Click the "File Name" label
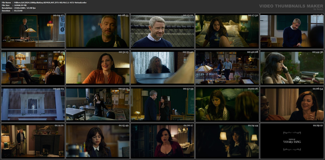 pos(6,3)
